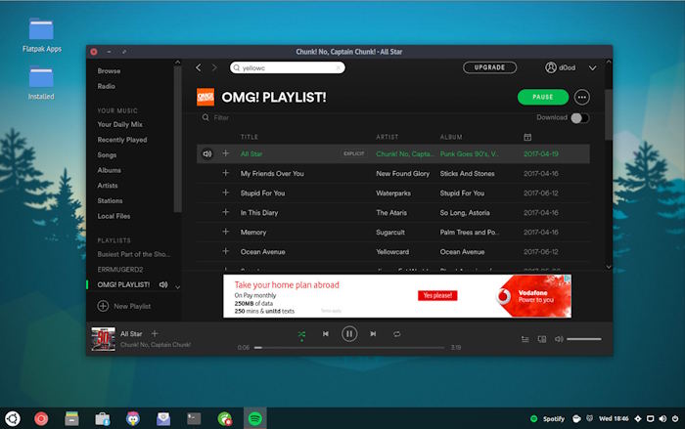Viewport: 685px width, 429px height.
Task: Open the mail app in the dock
Action: click(x=163, y=419)
